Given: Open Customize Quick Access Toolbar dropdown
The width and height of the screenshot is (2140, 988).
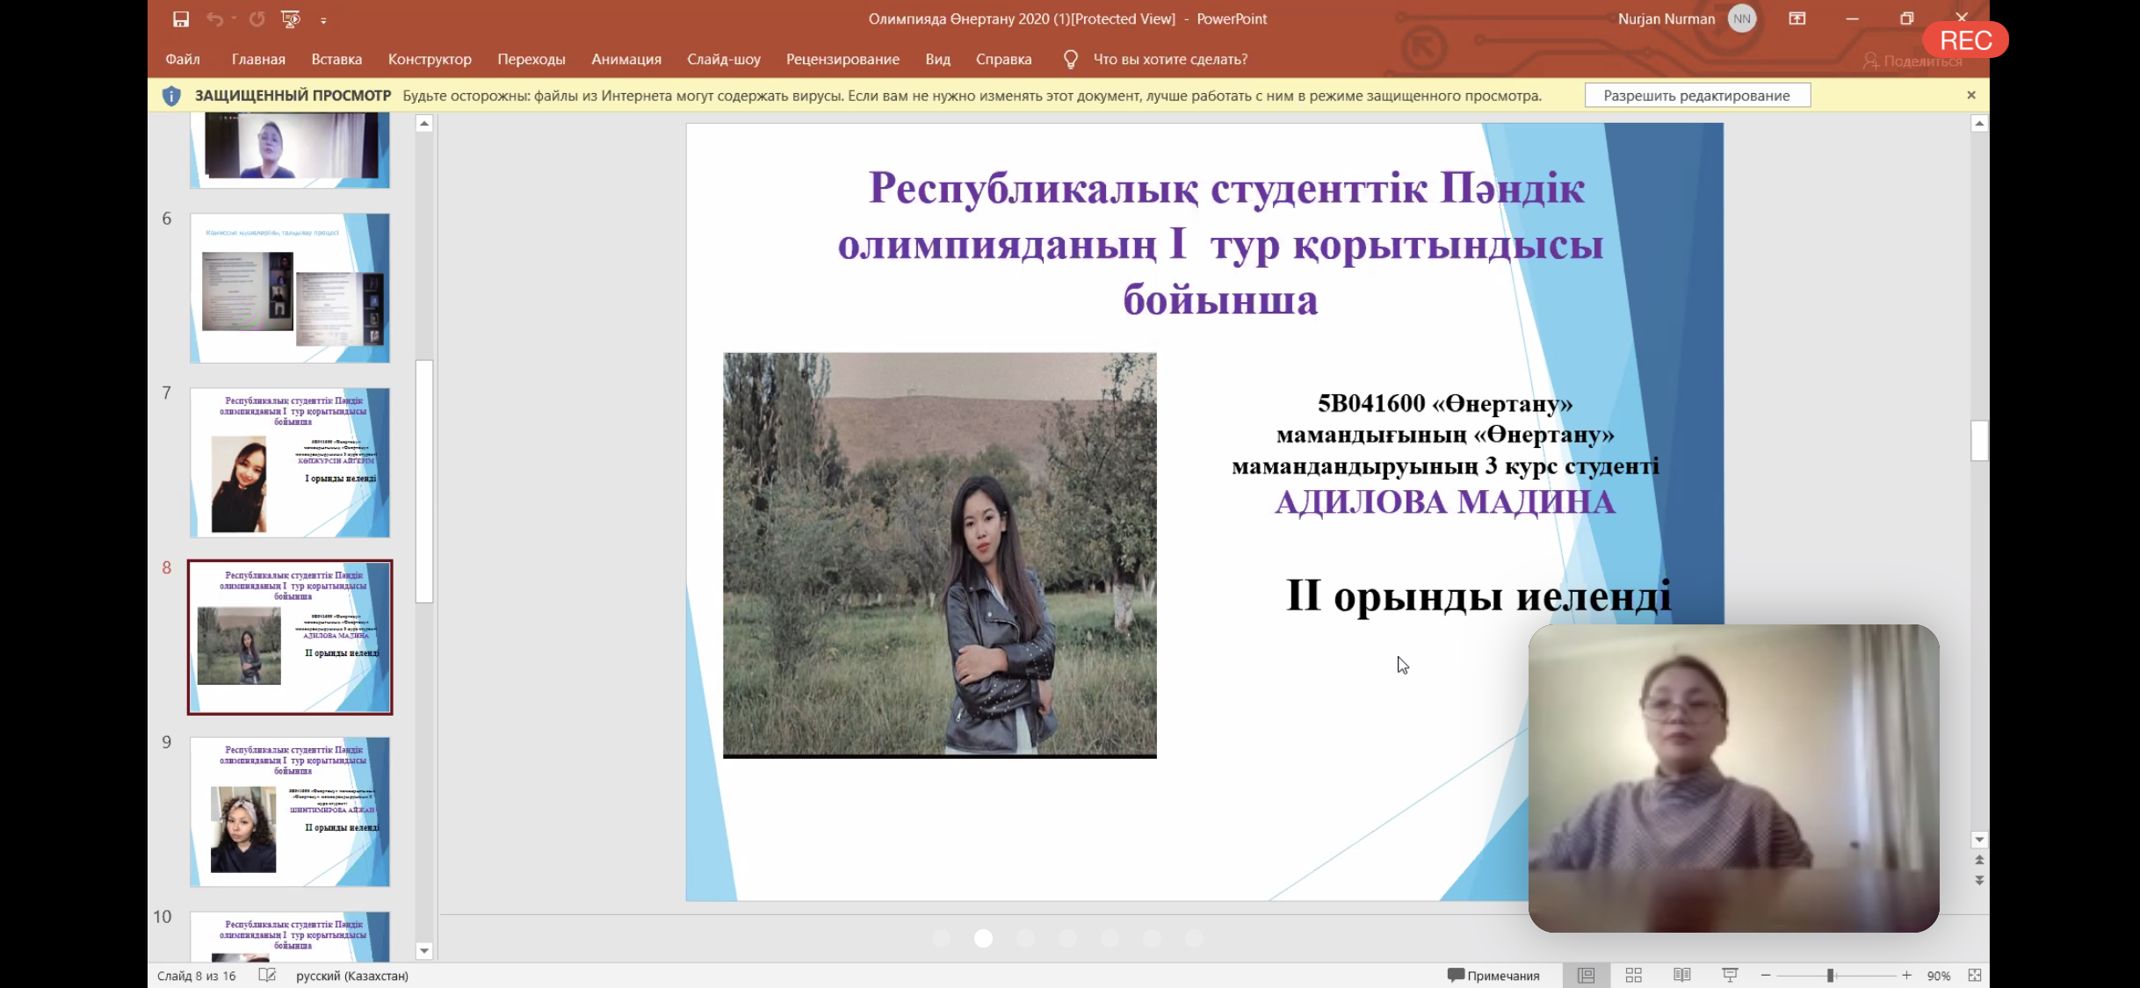Looking at the screenshot, I should point(323,19).
